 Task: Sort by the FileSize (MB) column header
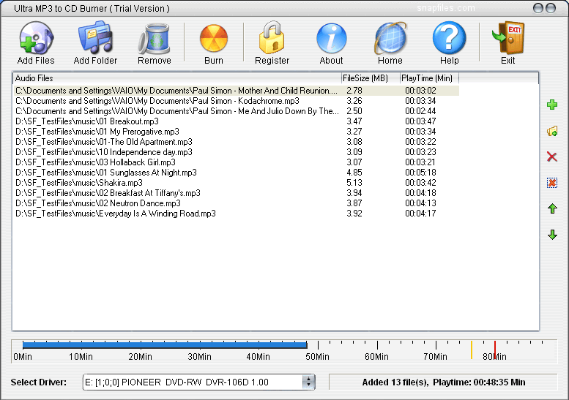[370, 78]
